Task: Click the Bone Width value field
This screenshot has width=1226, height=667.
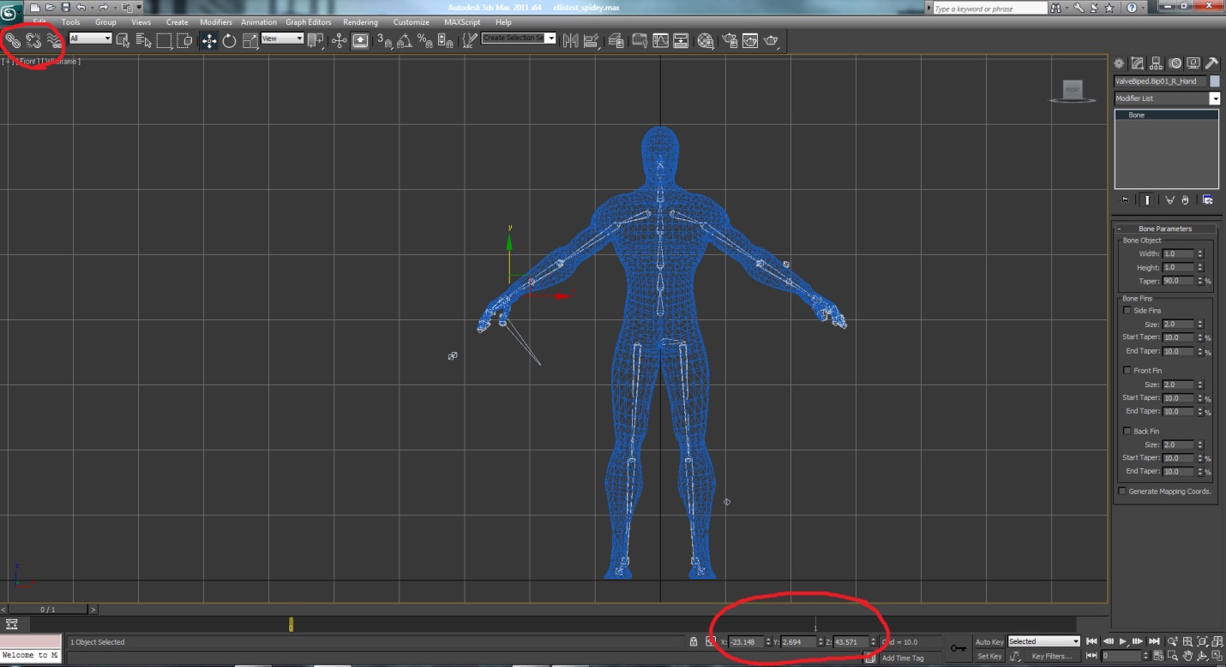Action: point(1179,253)
